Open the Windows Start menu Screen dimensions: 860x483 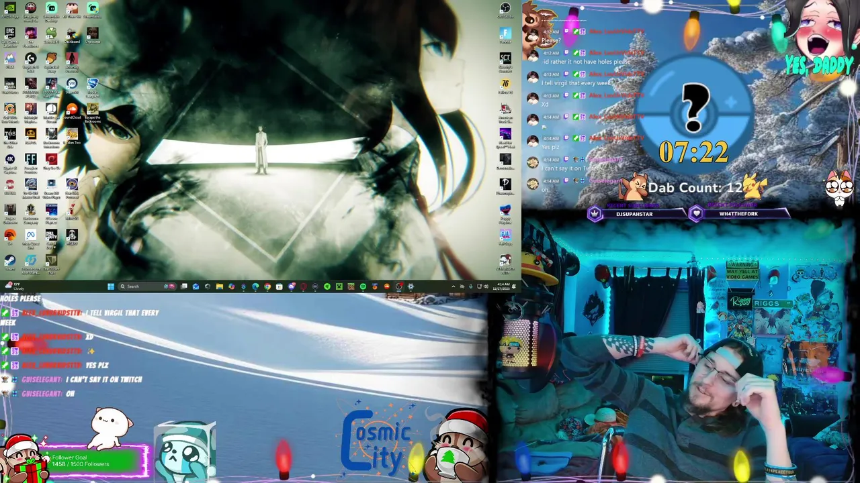pos(111,286)
